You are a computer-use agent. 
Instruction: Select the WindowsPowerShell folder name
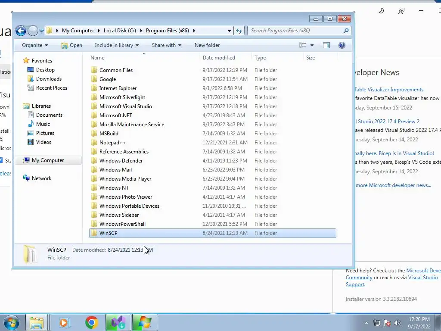[122, 224]
